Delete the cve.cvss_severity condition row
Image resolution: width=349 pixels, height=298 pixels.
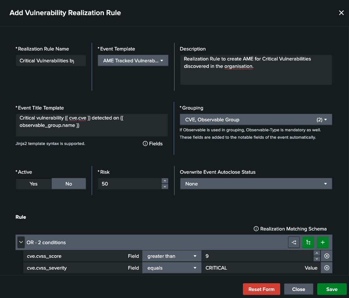(x=326, y=268)
